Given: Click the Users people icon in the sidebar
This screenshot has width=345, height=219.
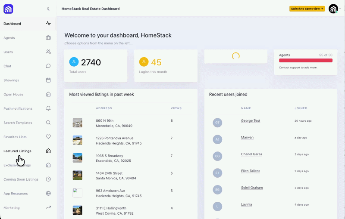Looking at the screenshot, I should point(48,52).
